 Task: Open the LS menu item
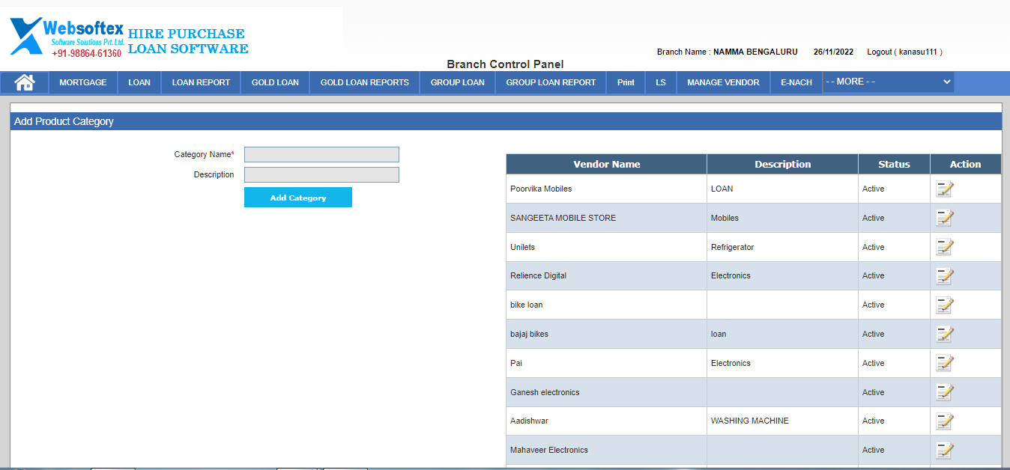point(661,82)
